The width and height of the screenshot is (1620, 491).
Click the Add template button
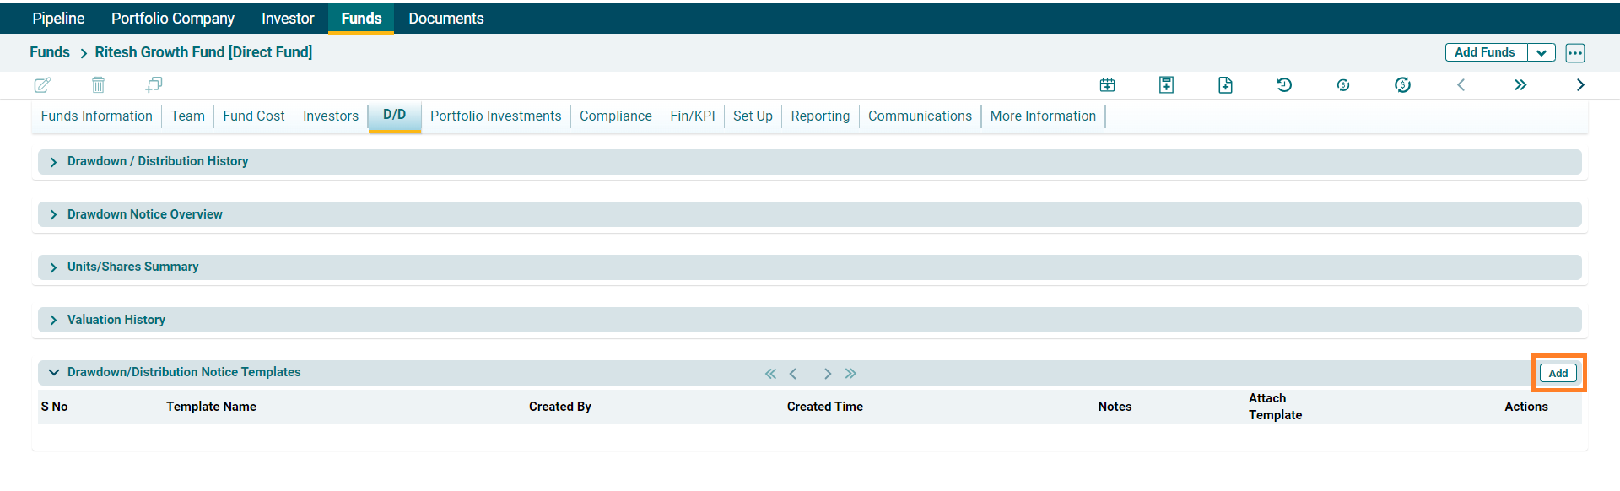pos(1558,374)
